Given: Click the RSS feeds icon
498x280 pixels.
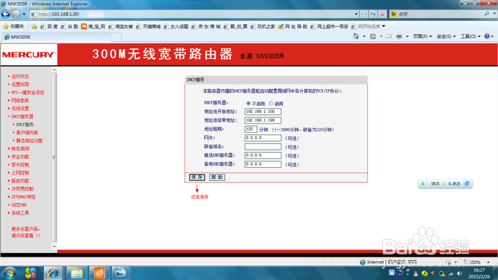Looking at the screenshot, I should [373, 36].
